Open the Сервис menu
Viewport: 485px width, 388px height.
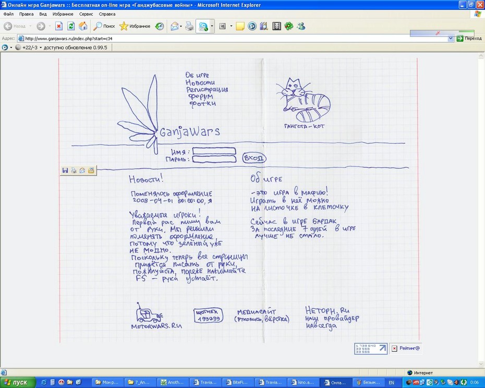(x=86, y=14)
